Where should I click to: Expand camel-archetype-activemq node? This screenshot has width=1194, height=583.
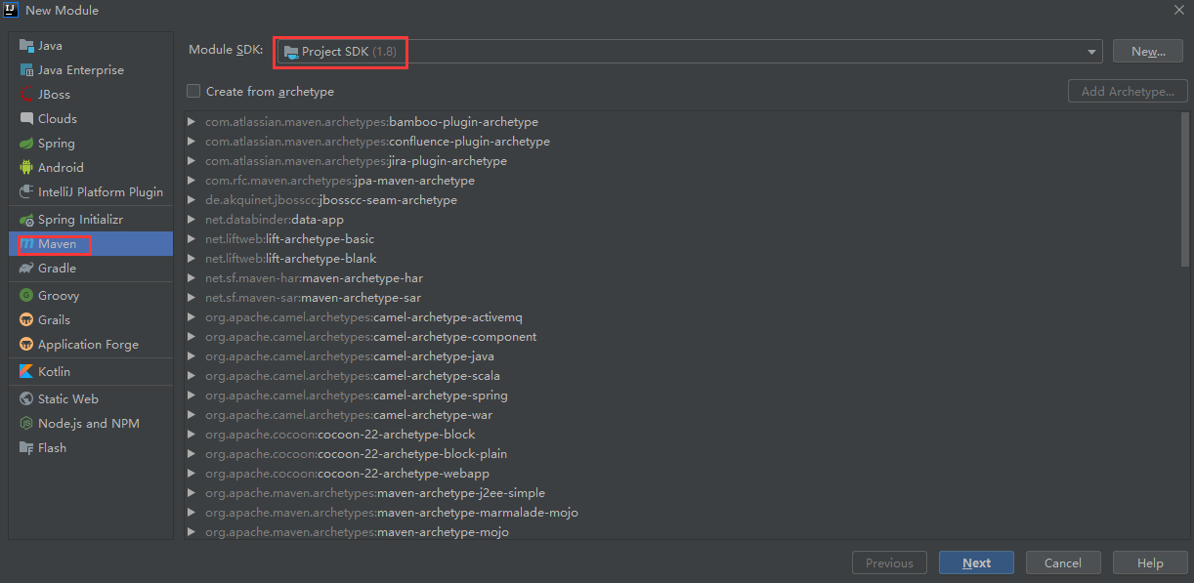pos(192,317)
